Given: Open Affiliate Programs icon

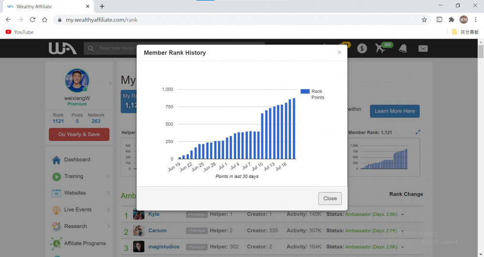Looking at the screenshot, I should tap(57, 243).
